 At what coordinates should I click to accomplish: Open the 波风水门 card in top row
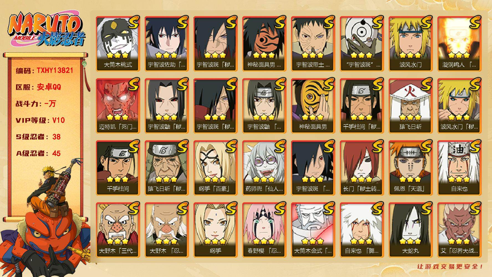tap(411, 44)
